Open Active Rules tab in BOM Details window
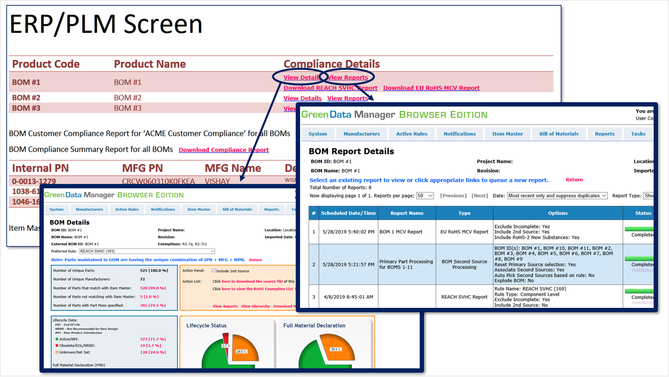Viewport: 669px width, 377px height. click(127, 209)
